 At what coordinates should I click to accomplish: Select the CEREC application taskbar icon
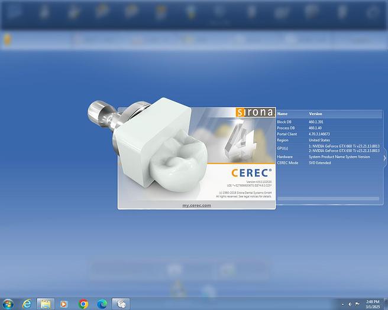(121, 304)
